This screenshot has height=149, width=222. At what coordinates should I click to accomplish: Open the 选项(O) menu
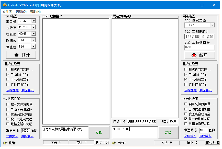[x=21, y=12]
